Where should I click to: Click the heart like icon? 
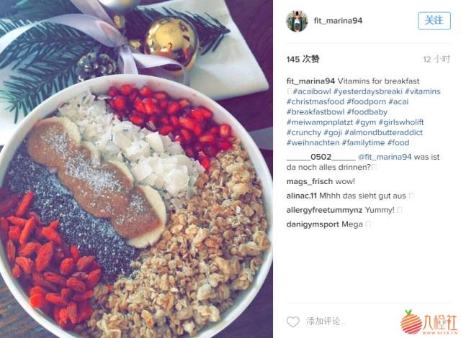[x=293, y=321]
